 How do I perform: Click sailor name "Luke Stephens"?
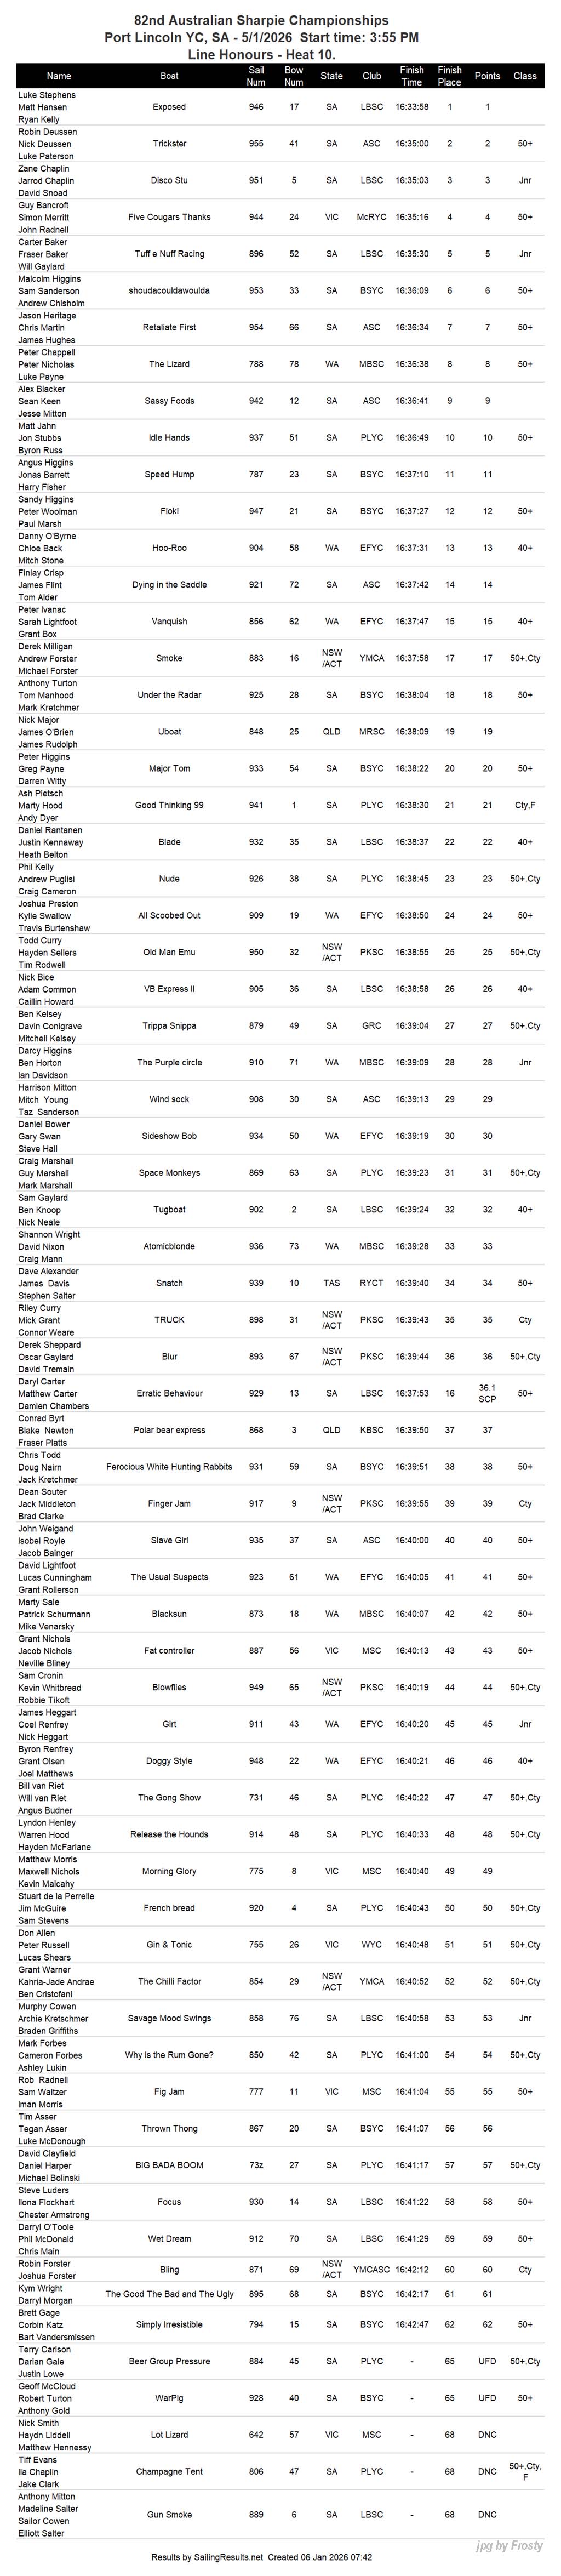[x=47, y=95]
